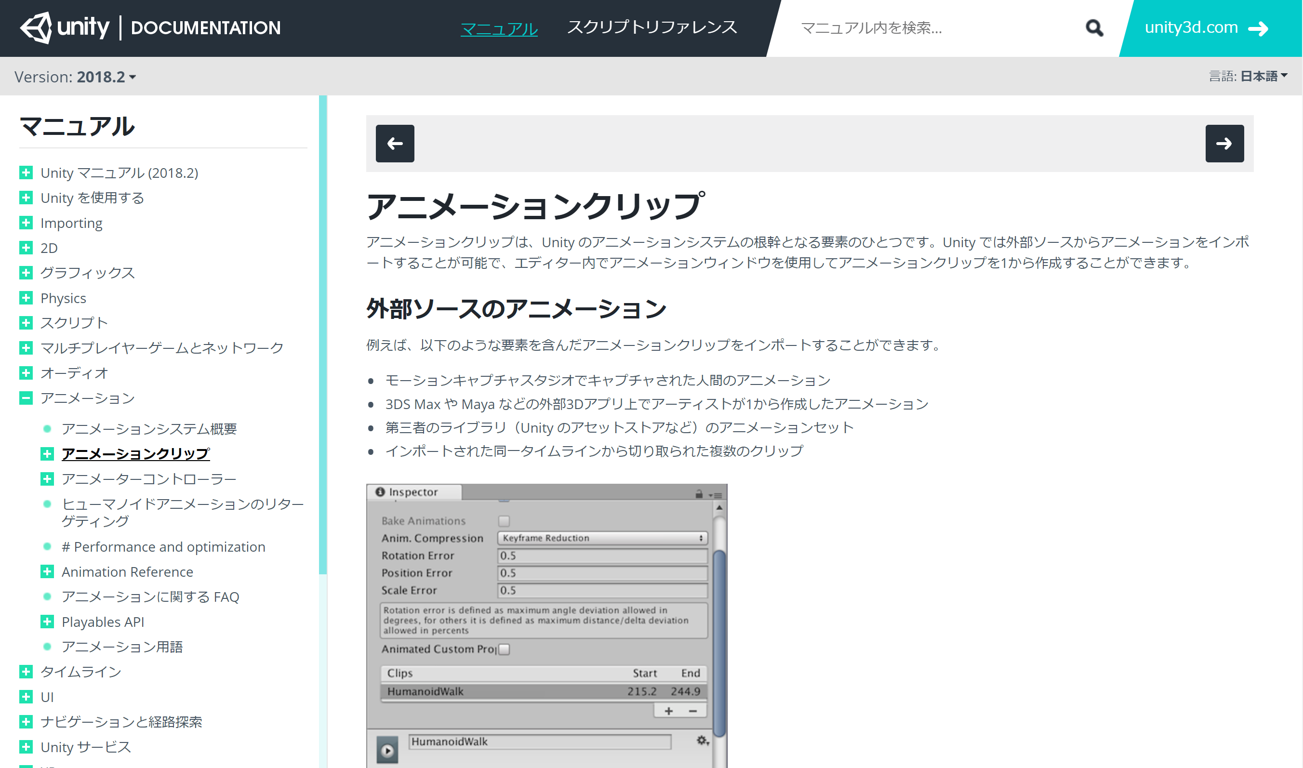Click the Unity logo in header
This screenshot has width=1303, height=768.
[x=65, y=27]
